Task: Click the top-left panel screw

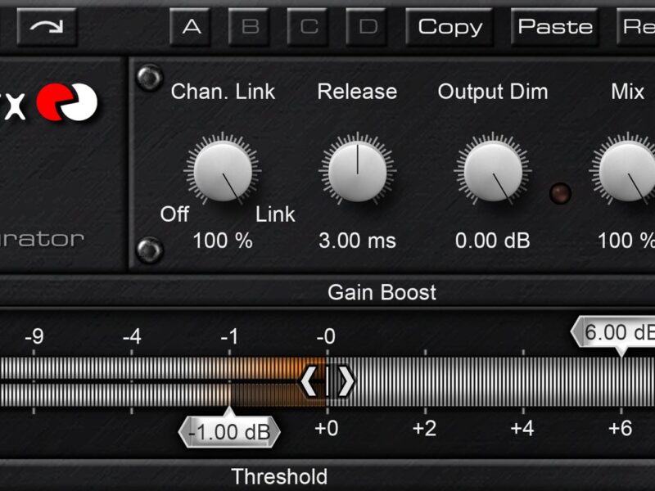Action: coord(149,77)
